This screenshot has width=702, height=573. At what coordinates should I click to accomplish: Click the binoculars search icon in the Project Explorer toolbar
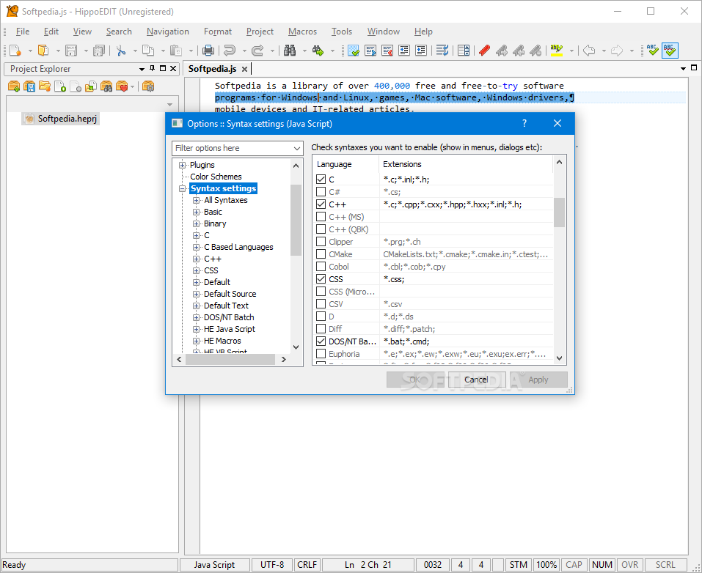point(106,86)
